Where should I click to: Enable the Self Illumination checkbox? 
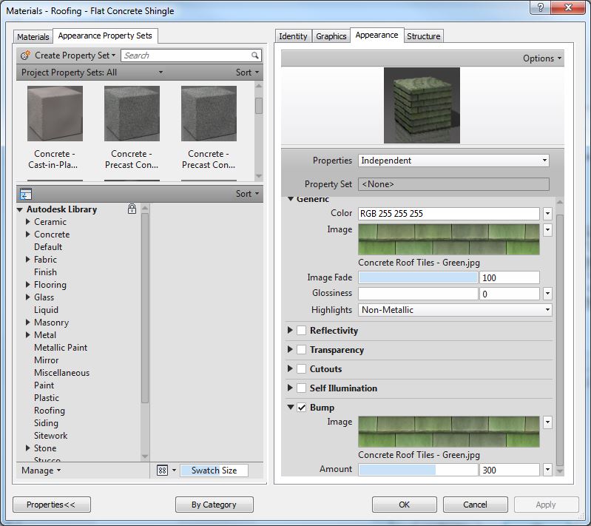[302, 388]
